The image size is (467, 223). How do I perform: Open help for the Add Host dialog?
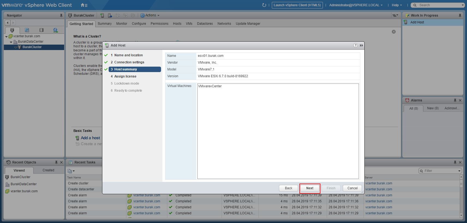(x=355, y=45)
